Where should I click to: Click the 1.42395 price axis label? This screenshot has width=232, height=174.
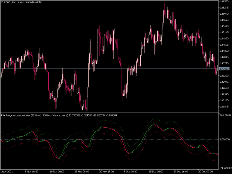(224, 94)
